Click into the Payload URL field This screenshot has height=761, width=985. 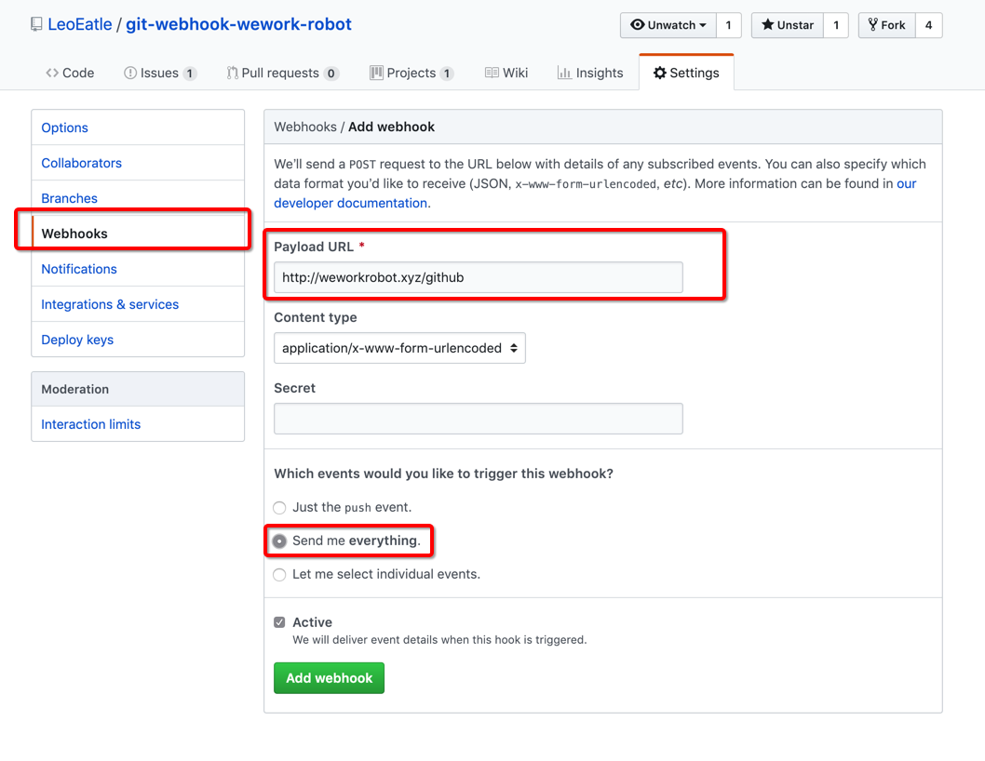478,277
